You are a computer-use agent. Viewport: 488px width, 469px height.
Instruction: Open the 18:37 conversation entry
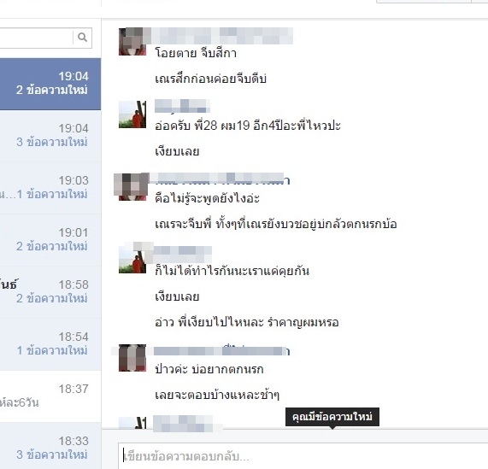[50, 396]
